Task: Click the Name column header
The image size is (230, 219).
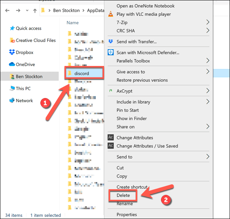Action: click(72, 23)
